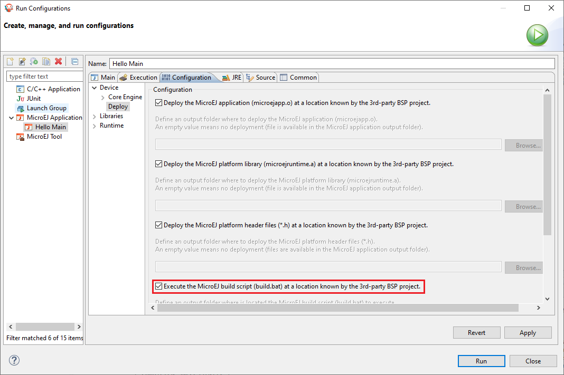The image size is (564, 375).
Task: Click the New prototype icon
Action: 22,62
